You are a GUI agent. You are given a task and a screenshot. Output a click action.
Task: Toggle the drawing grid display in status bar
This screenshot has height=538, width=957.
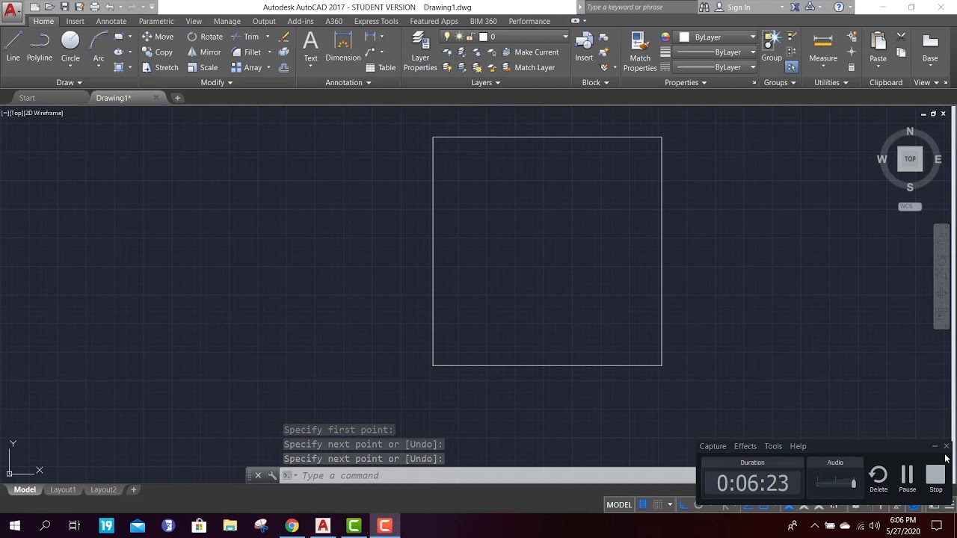point(642,504)
